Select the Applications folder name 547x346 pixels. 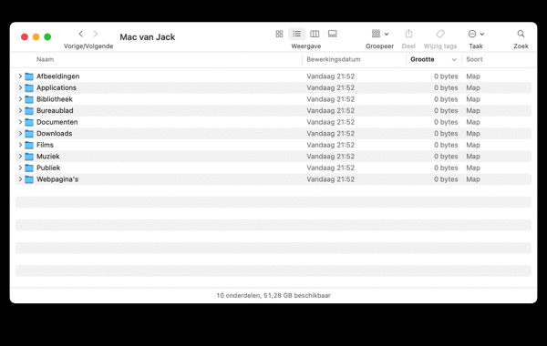tap(57, 87)
